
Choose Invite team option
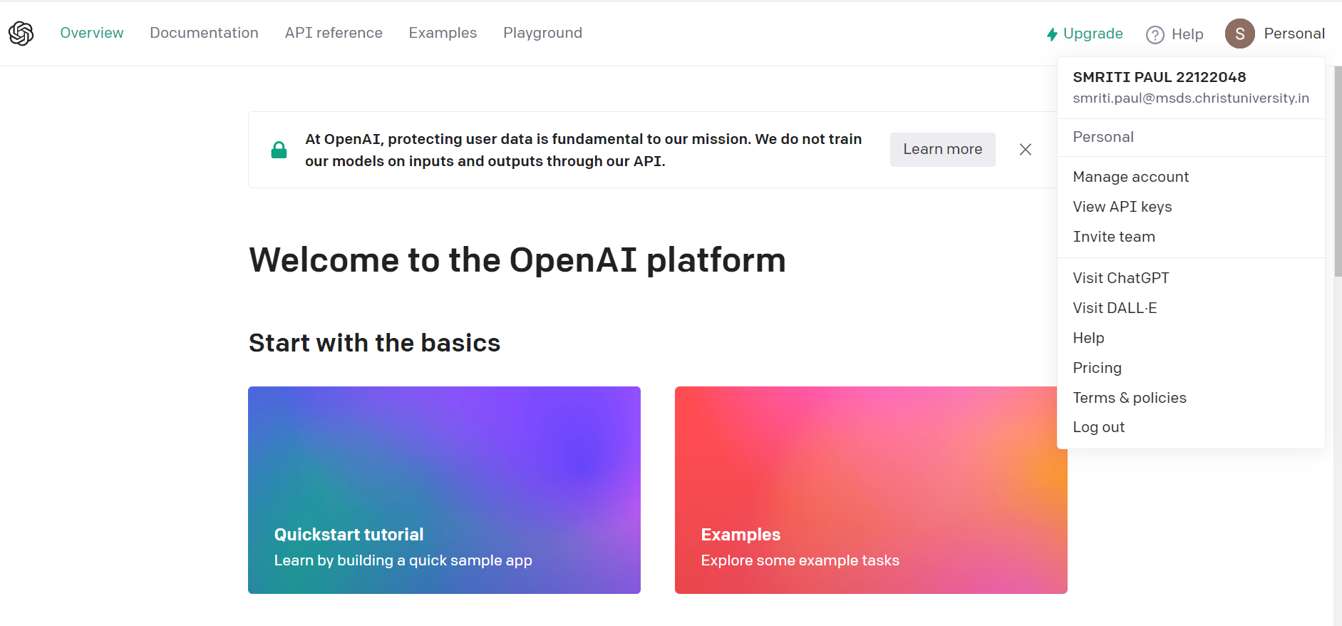(1191, 237)
